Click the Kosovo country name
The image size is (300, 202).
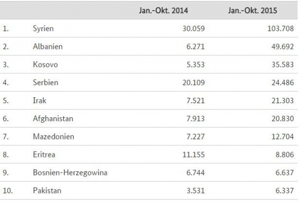click(x=44, y=64)
